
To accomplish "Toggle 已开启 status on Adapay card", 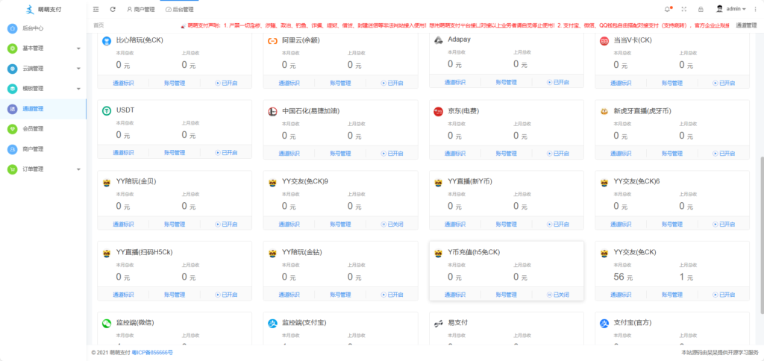I will (x=558, y=82).
